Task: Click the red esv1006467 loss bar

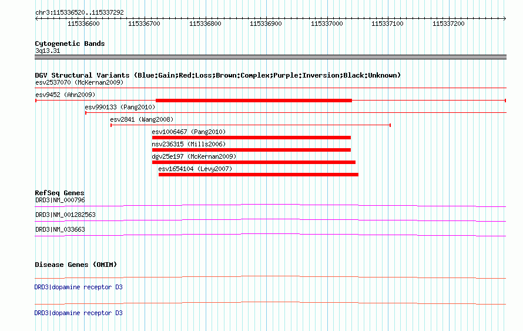Action: [252, 138]
